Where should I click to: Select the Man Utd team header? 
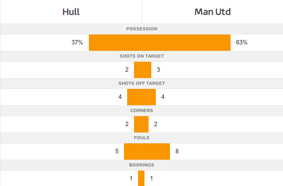click(x=212, y=12)
